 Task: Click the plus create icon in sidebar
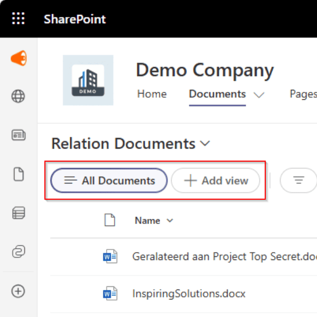click(18, 291)
